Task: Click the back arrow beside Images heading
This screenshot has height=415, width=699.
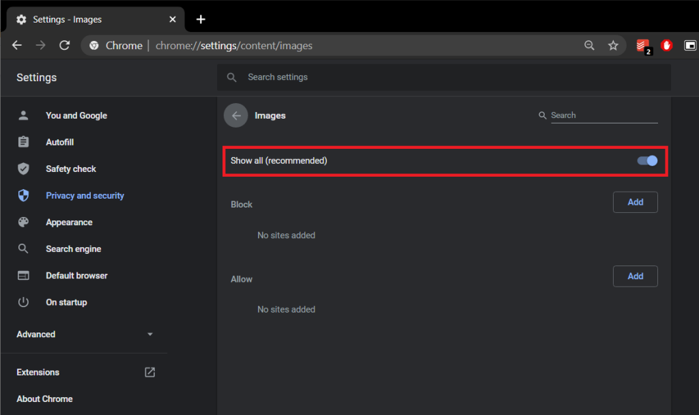Action: click(236, 116)
